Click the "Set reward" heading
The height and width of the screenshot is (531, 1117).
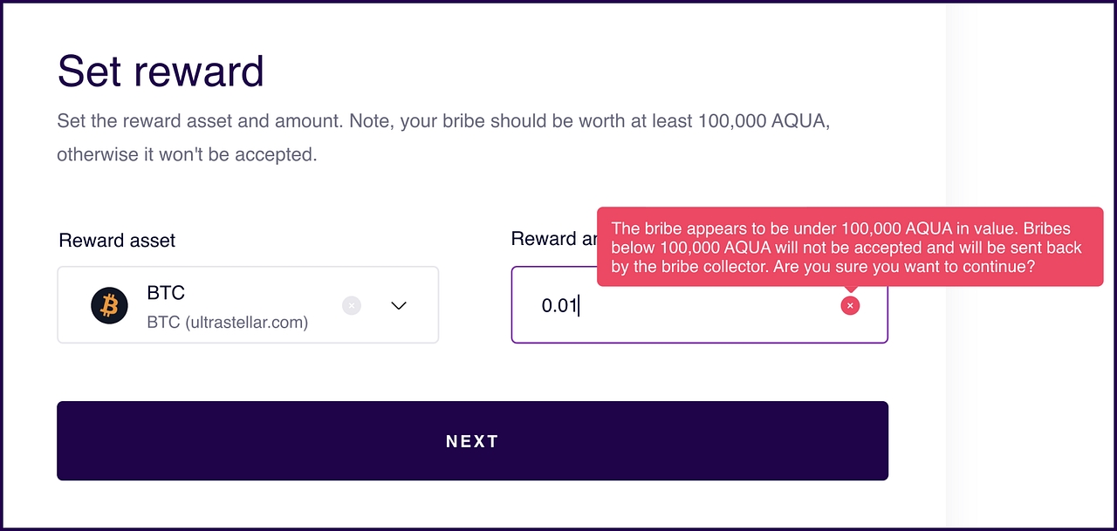point(161,71)
